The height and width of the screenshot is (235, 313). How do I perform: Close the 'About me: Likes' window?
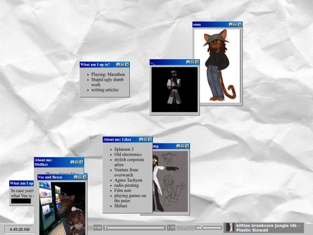pos(150,139)
